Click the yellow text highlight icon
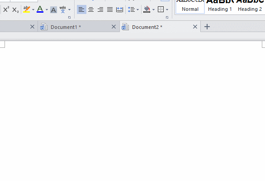Screen dimensions: 265x181 click(27, 9)
